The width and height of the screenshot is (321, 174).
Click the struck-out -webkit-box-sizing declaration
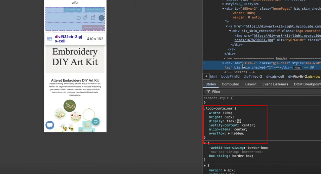tap(239, 148)
